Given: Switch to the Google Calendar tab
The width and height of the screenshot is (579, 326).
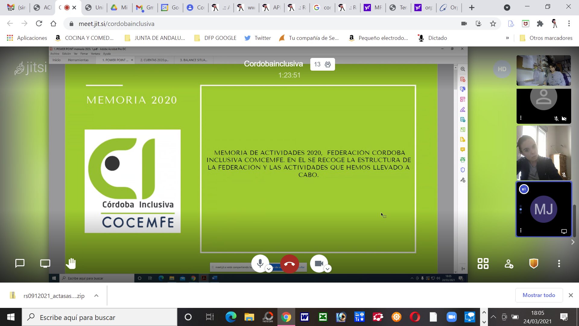Looking at the screenshot, I should [170, 8].
